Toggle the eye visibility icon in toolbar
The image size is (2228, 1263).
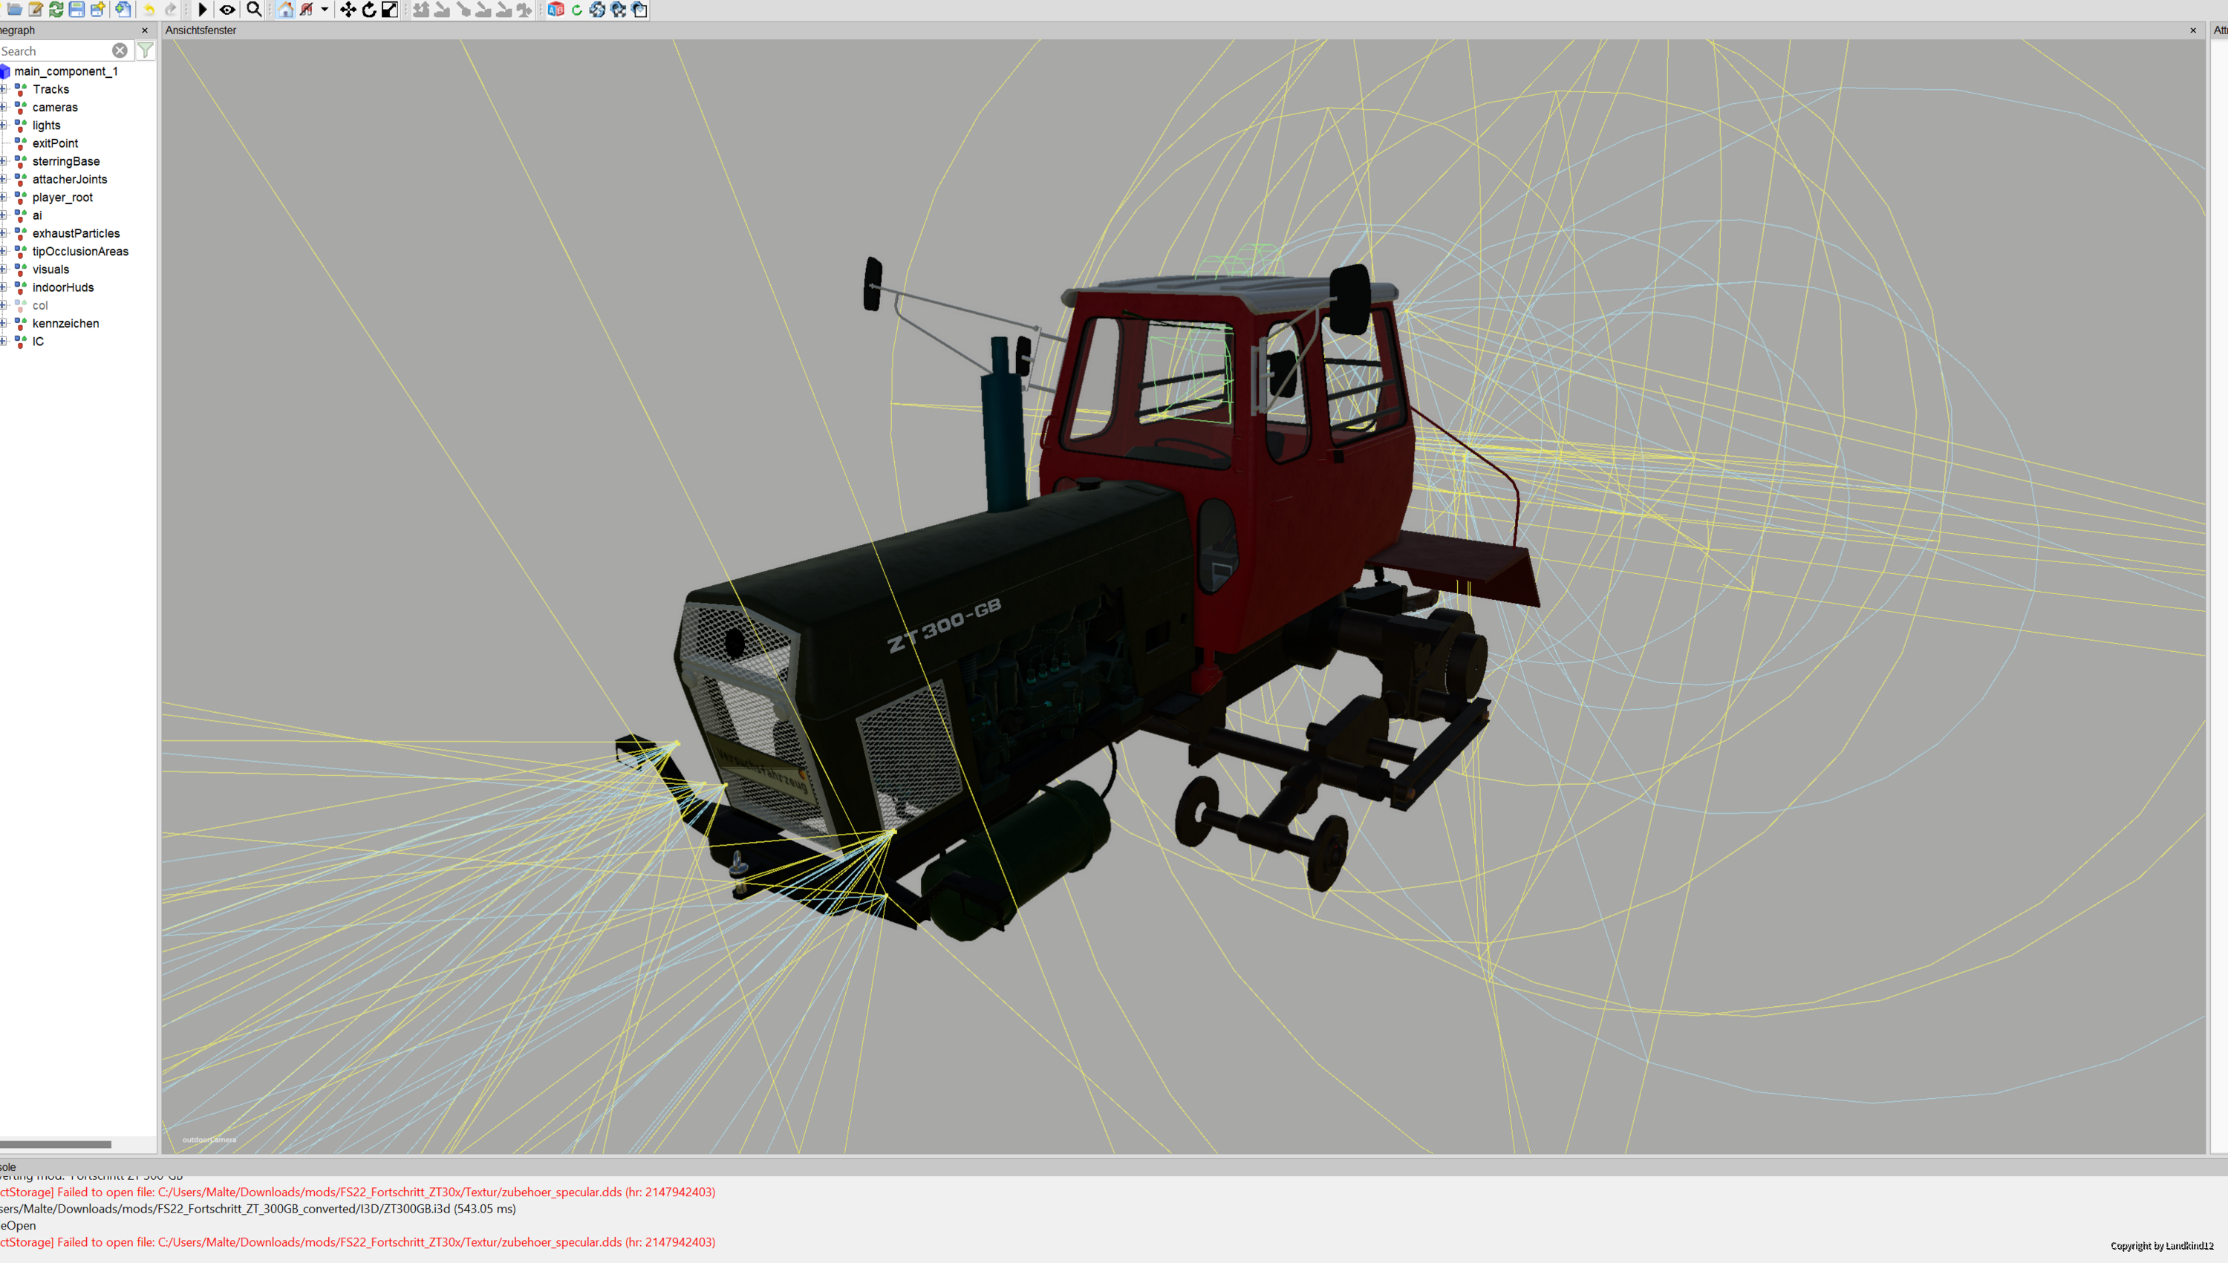point(227,10)
